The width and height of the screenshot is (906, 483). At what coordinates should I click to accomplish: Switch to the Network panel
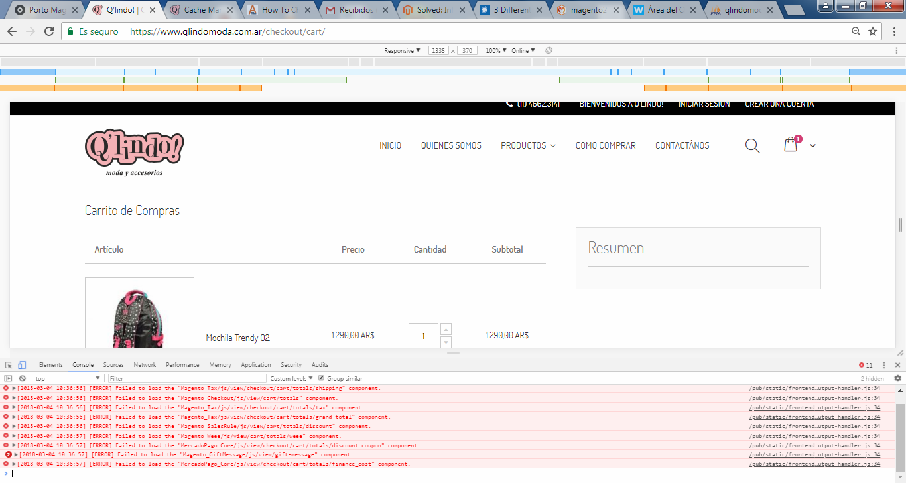coord(145,364)
